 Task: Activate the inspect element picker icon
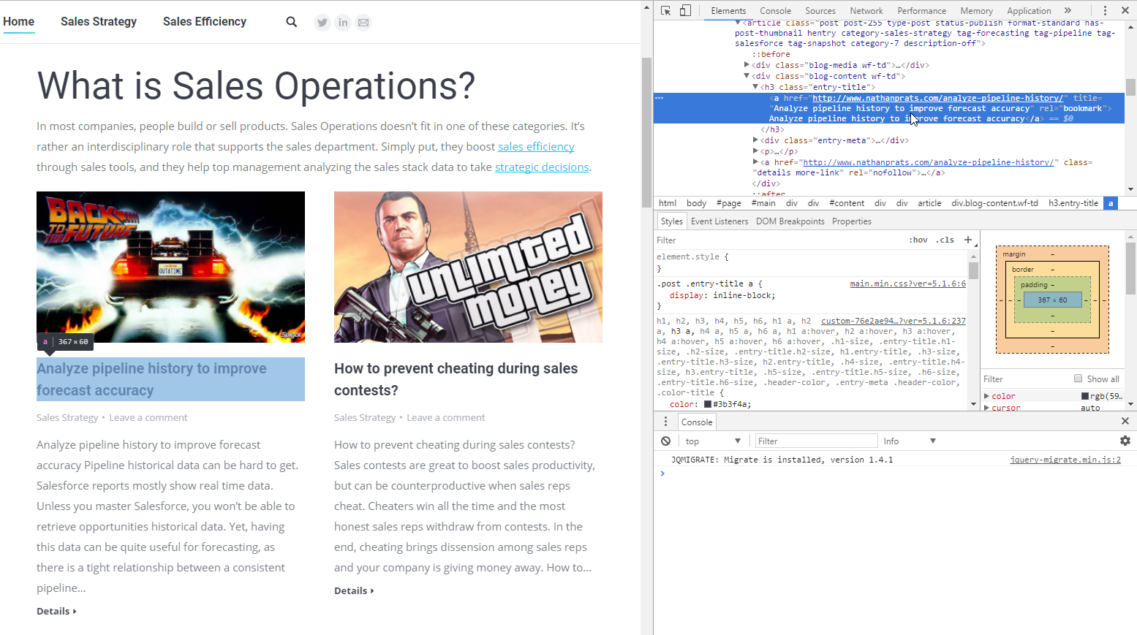pos(665,10)
